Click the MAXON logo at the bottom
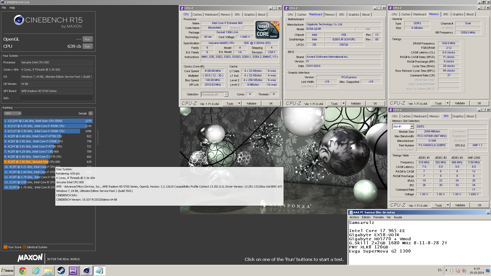 [x=30, y=258]
